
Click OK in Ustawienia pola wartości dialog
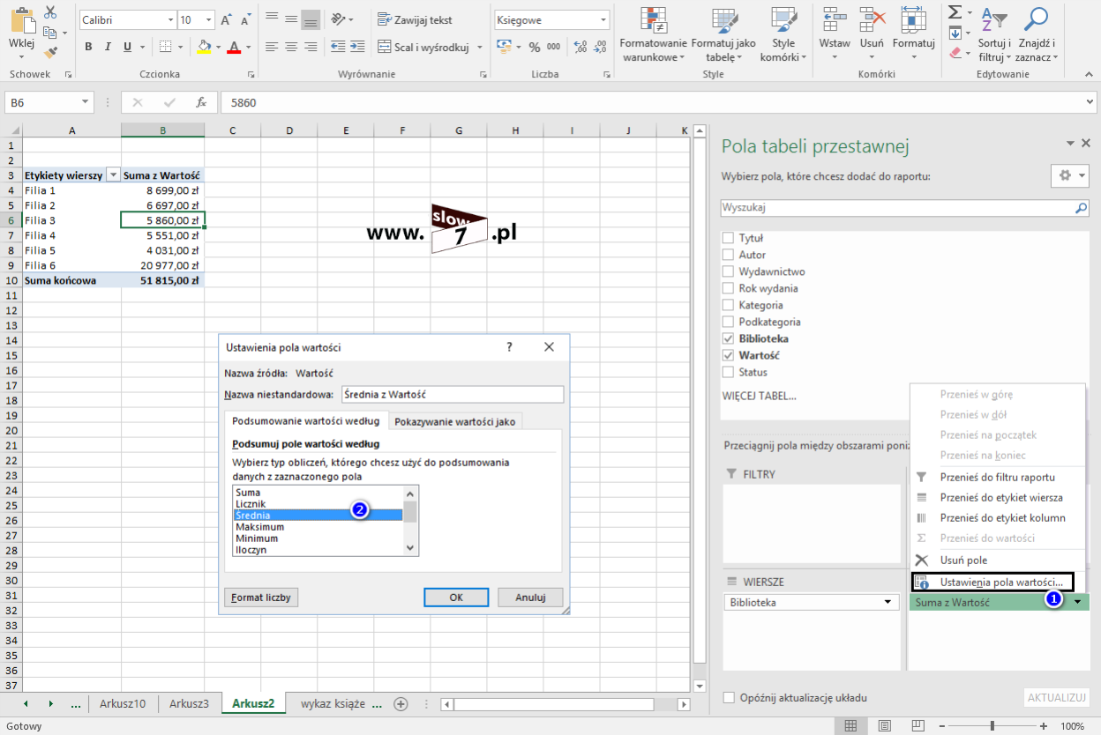pyautogui.click(x=456, y=597)
